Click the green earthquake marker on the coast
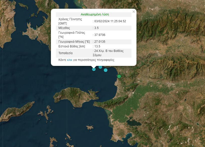Image resolution: width=205 pixels, height=147 pixels. point(119,76)
